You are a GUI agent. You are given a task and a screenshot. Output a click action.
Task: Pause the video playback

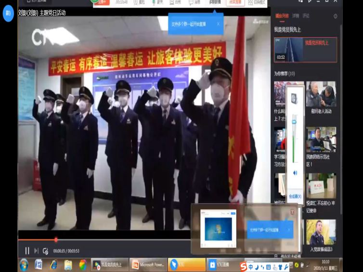click(27, 250)
